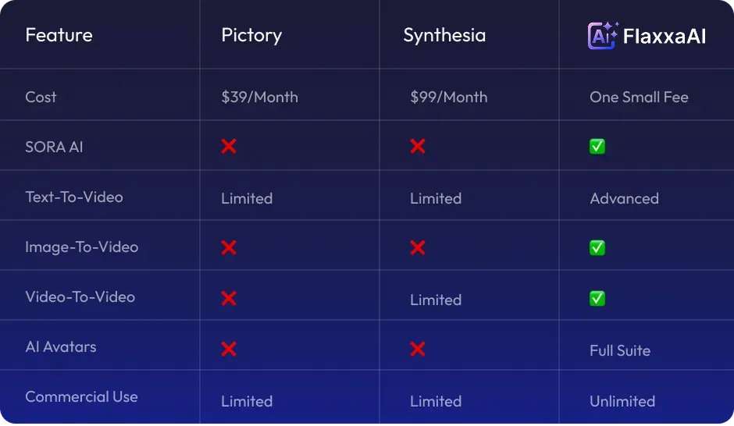Click the Feature column header
Screen dimensions: 734x426
tap(59, 35)
